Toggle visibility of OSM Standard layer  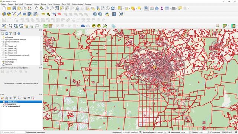coord(4,106)
